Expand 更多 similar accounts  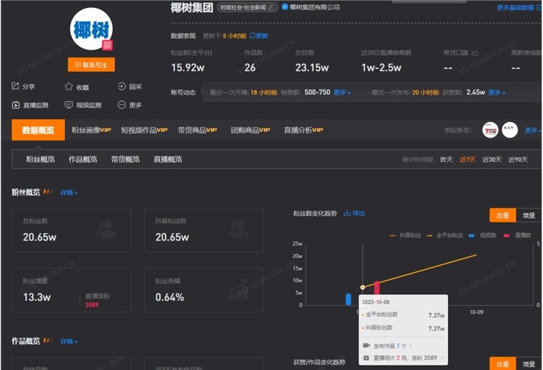click(533, 130)
